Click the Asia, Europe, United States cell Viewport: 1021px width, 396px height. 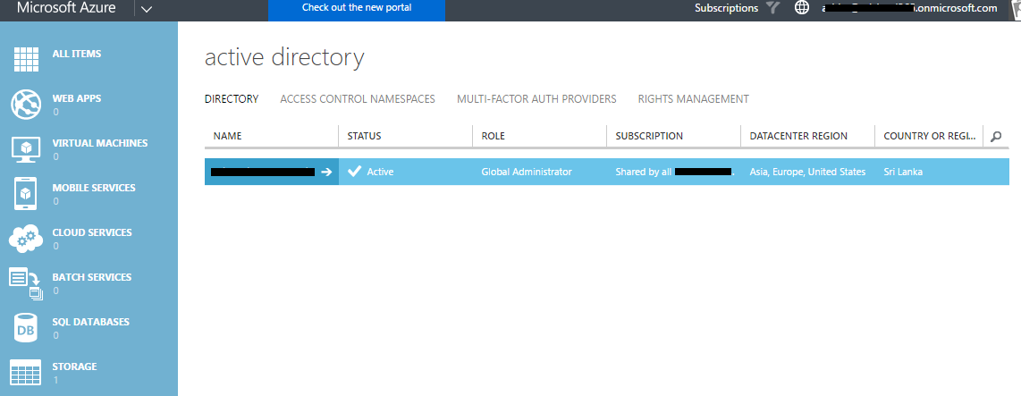(808, 172)
